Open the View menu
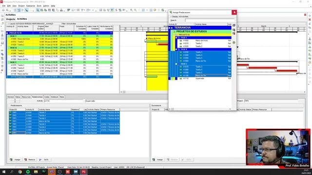Viewport: 312px width, 175px height. point(15,6)
